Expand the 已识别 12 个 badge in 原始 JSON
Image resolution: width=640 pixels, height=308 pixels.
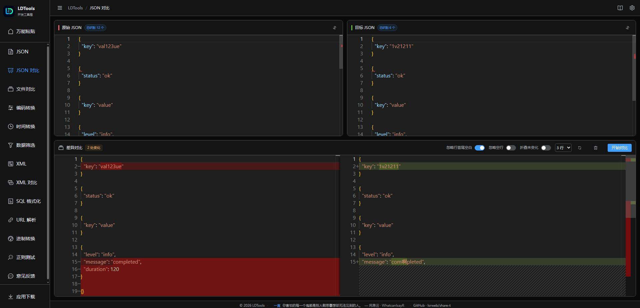tap(95, 28)
